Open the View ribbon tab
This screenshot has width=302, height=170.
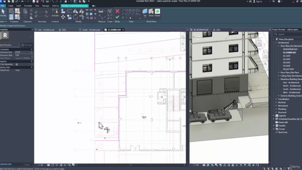pos(37,6)
